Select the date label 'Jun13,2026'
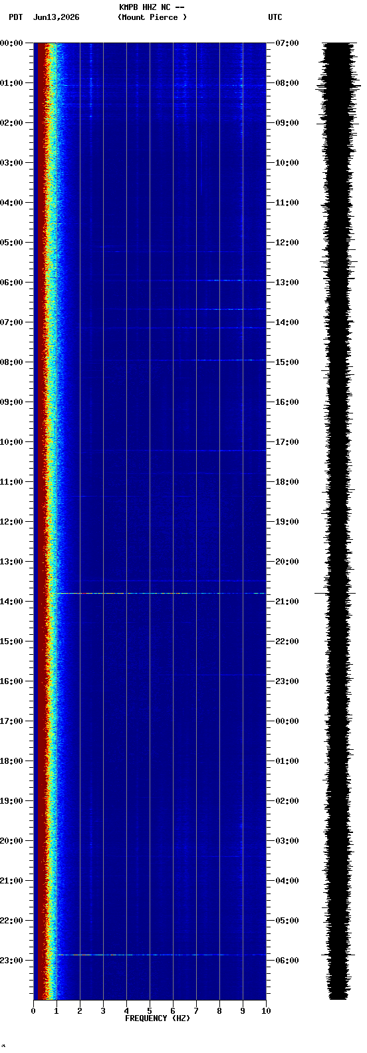The width and height of the screenshot is (367, 1053). point(56,17)
